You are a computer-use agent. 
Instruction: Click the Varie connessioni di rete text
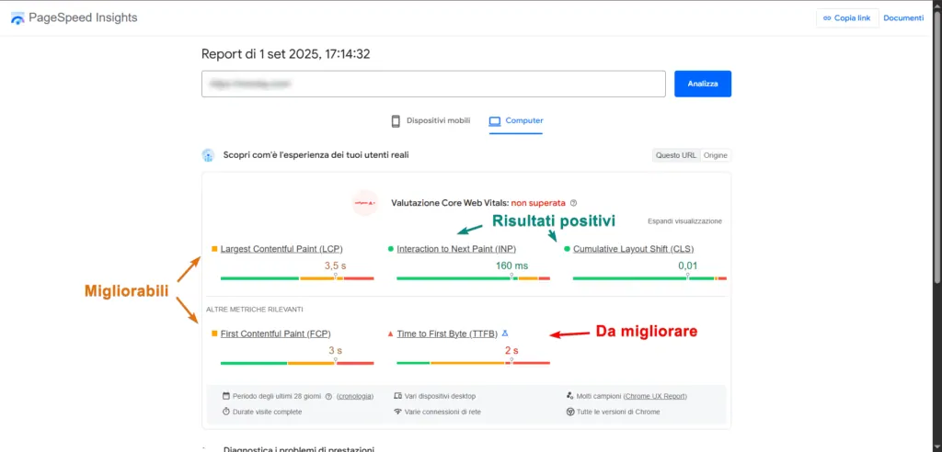pyautogui.click(x=442, y=412)
